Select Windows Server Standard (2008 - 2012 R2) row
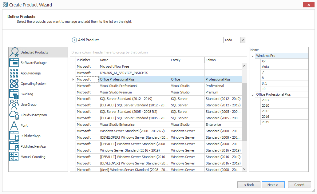Screen dimensions: 317x194 (x=159, y=131)
